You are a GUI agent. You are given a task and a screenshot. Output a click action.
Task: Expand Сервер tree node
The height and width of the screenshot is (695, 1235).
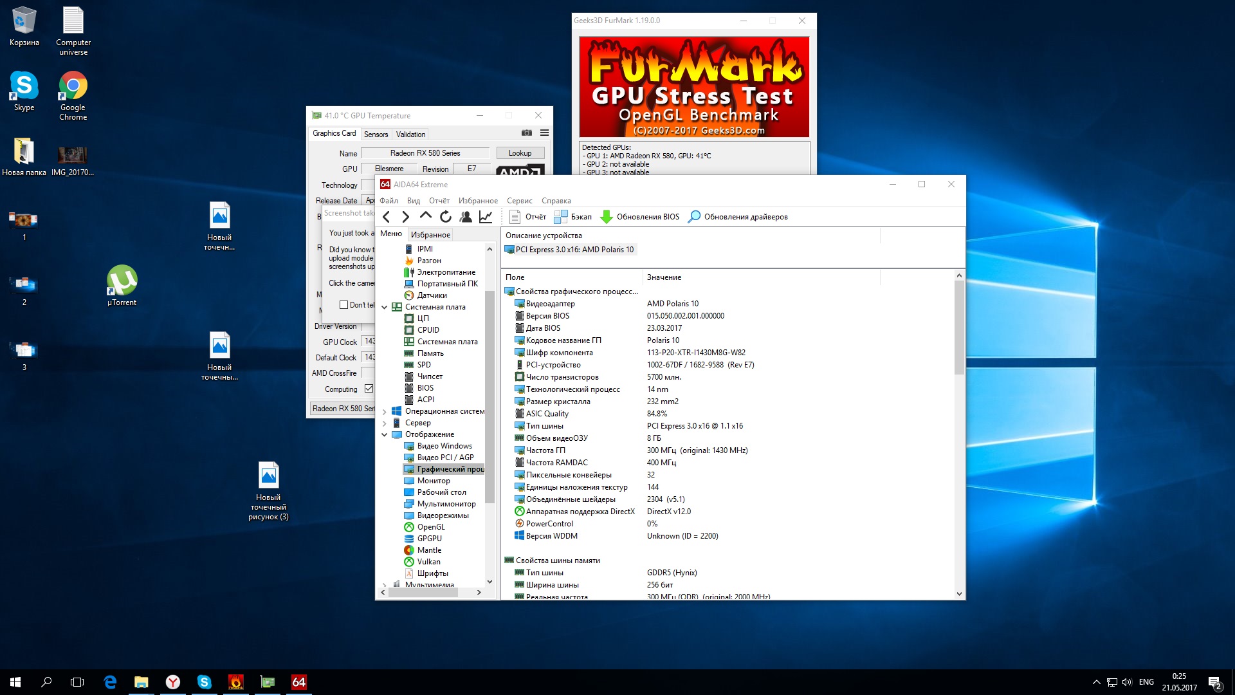coord(385,423)
